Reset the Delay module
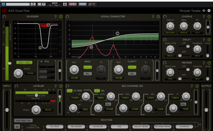 point(165,40)
